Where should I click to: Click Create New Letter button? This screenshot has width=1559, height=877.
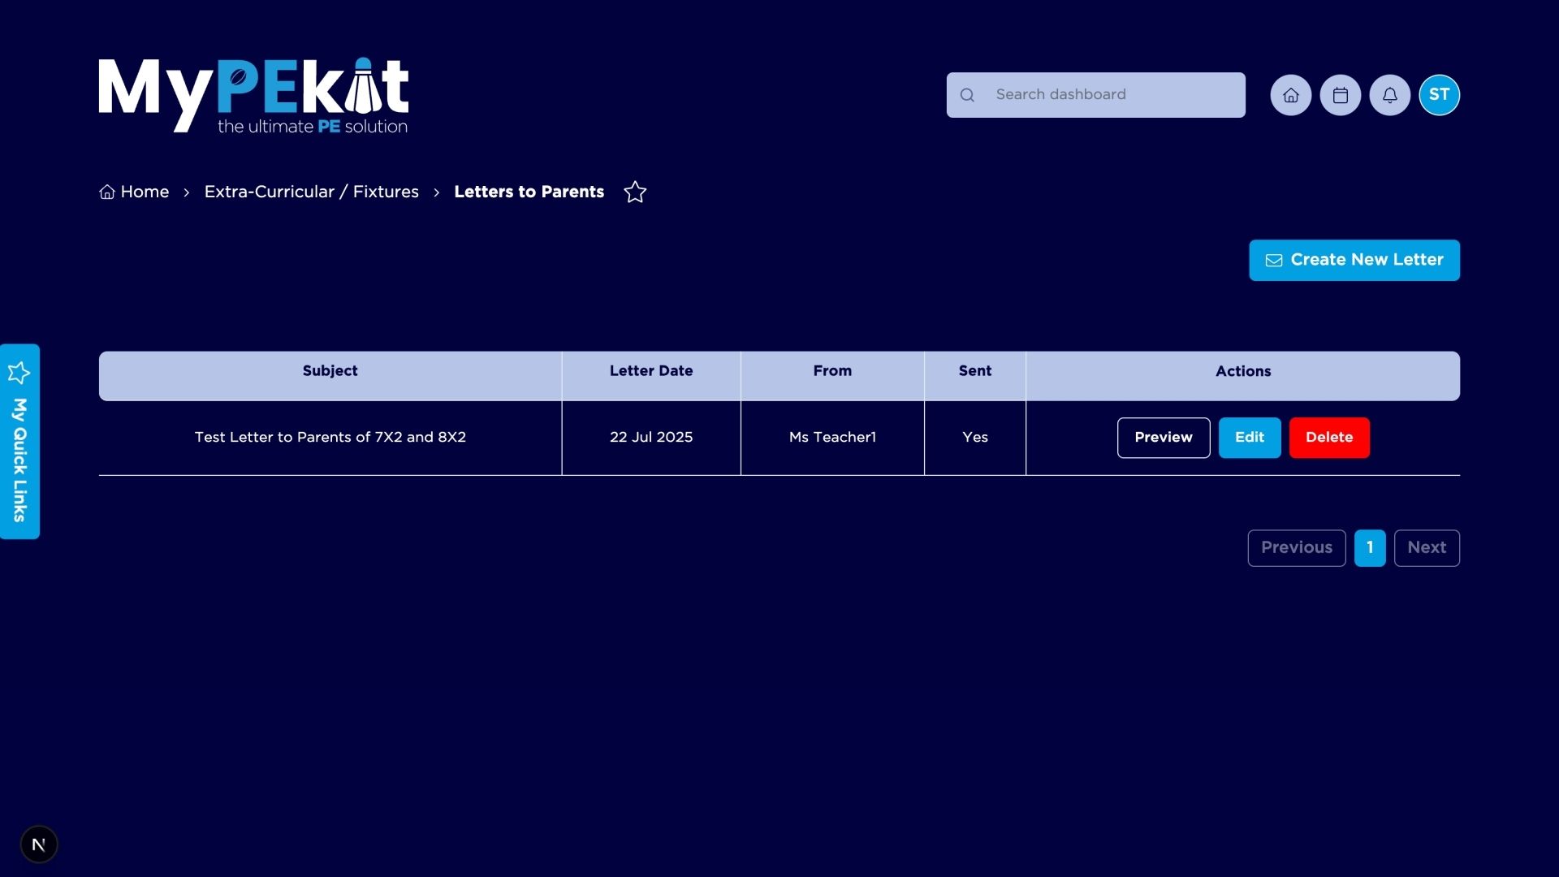click(1354, 260)
